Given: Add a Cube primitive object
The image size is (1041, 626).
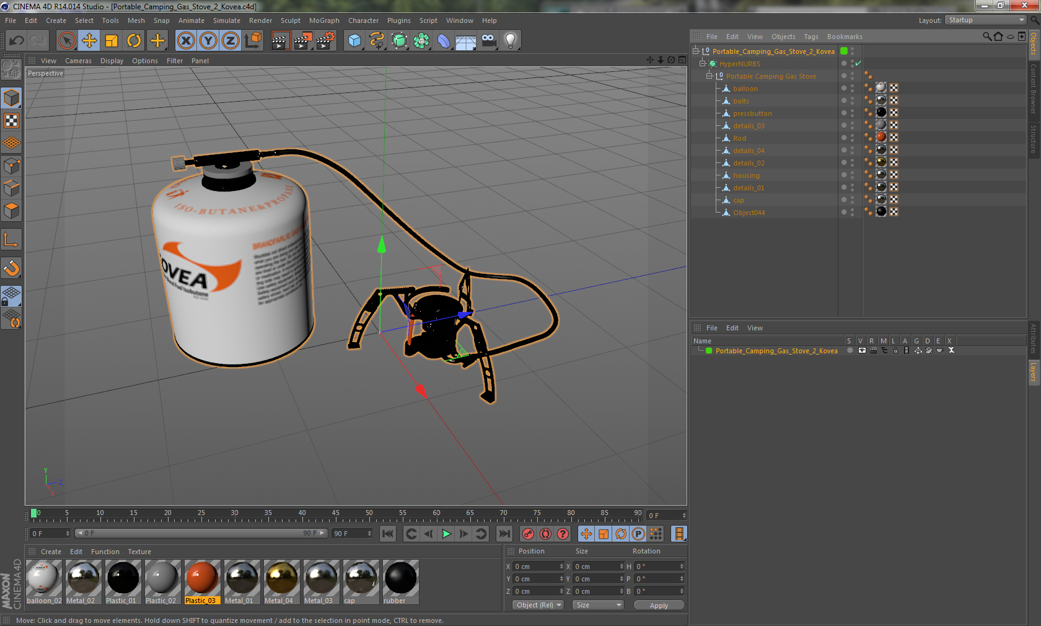Looking at the screenshot, I should (354, 41).
